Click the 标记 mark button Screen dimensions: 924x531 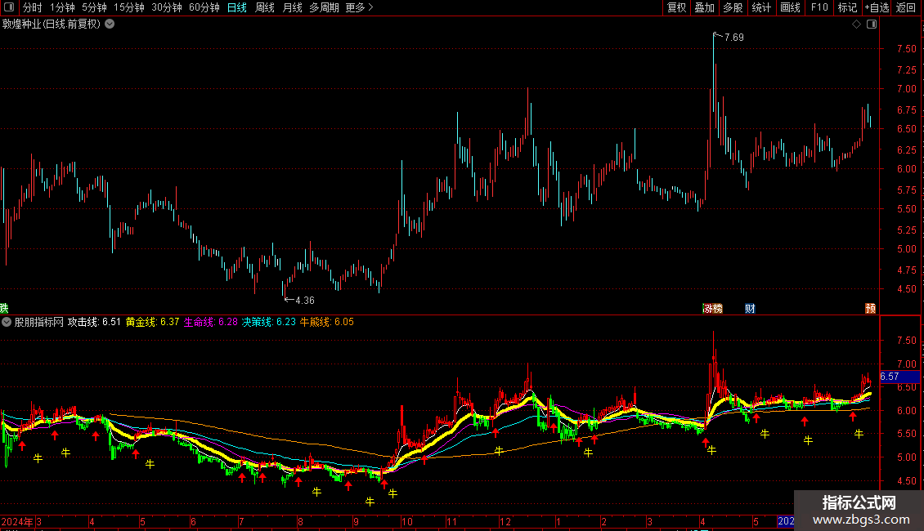(847, 7)
